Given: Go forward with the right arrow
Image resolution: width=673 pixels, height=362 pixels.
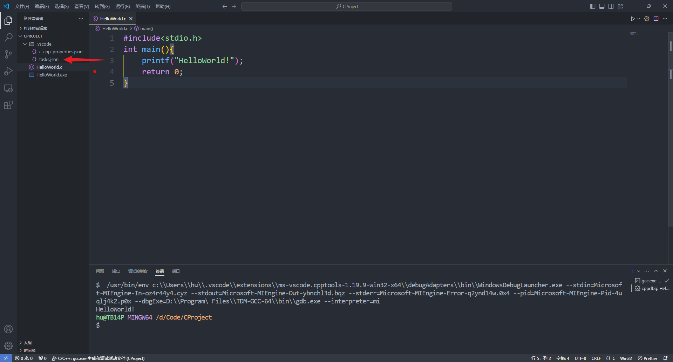Looking at the screenshot, I should (234, 6).
